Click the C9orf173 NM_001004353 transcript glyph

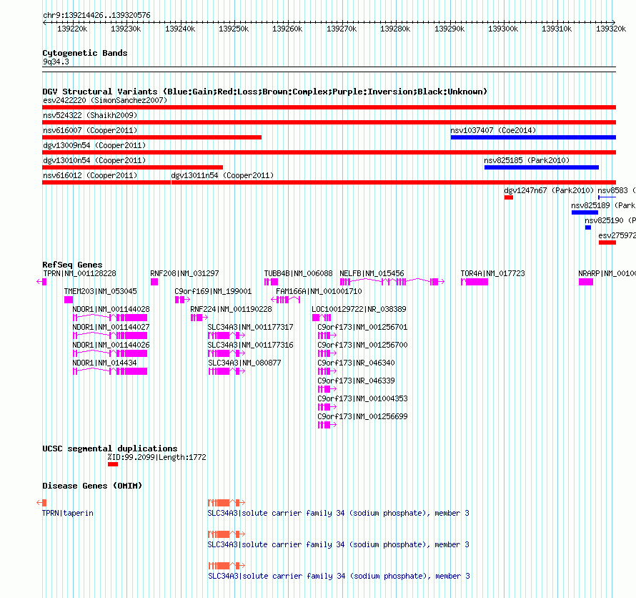327,407
